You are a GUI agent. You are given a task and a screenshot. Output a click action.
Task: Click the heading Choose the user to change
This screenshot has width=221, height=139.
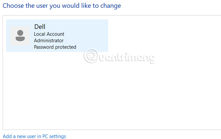(62, 6)
